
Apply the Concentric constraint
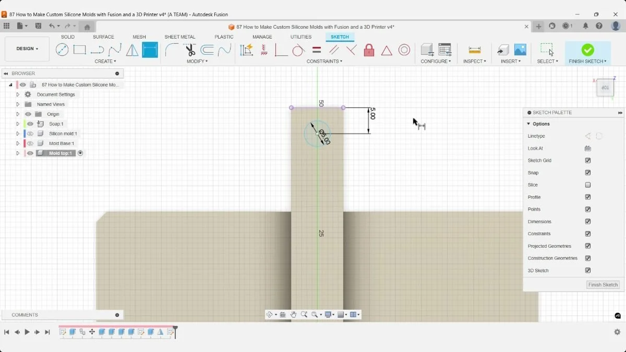point(404,50)
